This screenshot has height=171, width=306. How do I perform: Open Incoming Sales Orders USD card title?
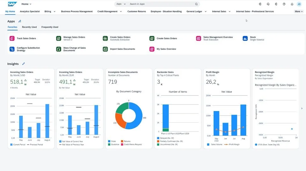click(22, 72)
